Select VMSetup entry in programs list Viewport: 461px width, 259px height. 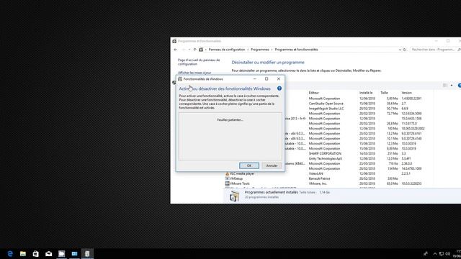click(236, 178)
